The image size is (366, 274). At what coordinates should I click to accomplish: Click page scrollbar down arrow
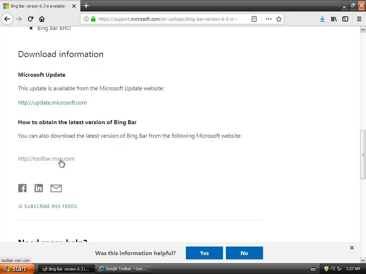363,260
